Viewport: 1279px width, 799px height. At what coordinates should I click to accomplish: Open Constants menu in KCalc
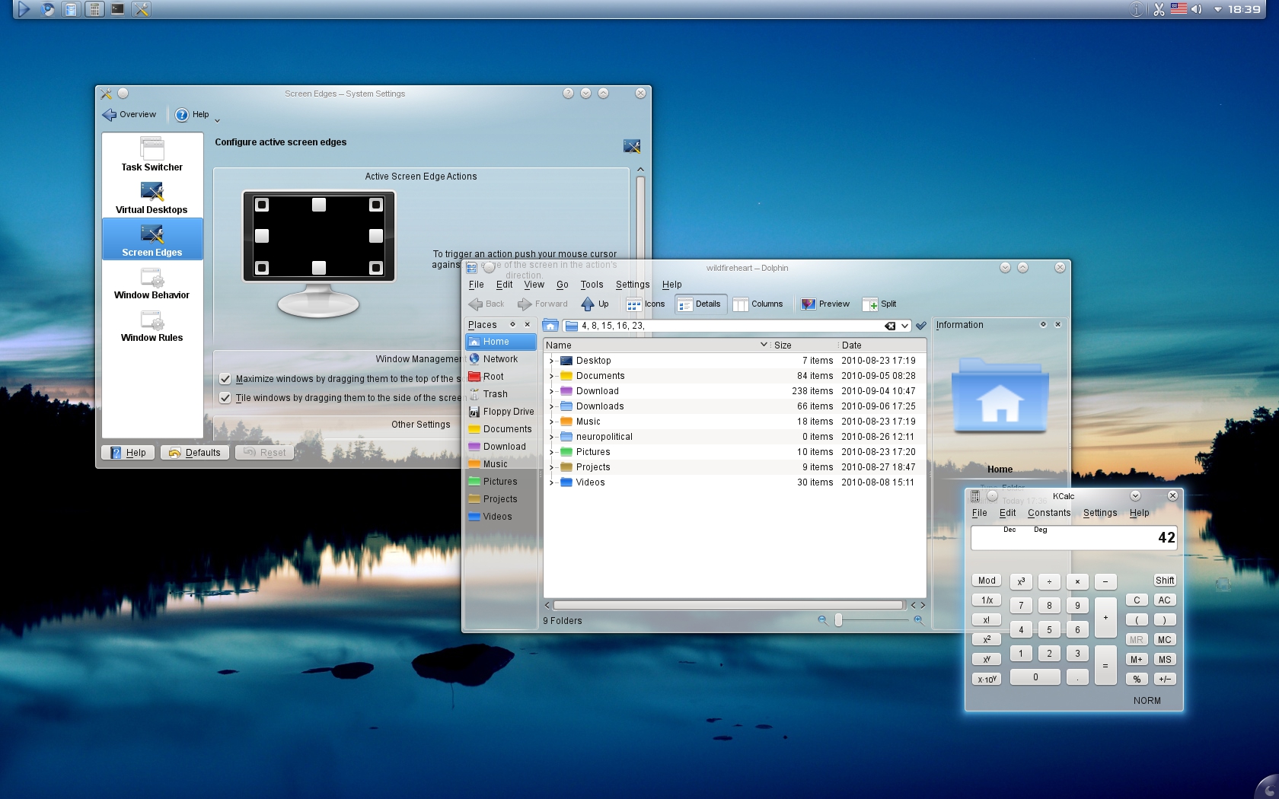click(1048, 513)
